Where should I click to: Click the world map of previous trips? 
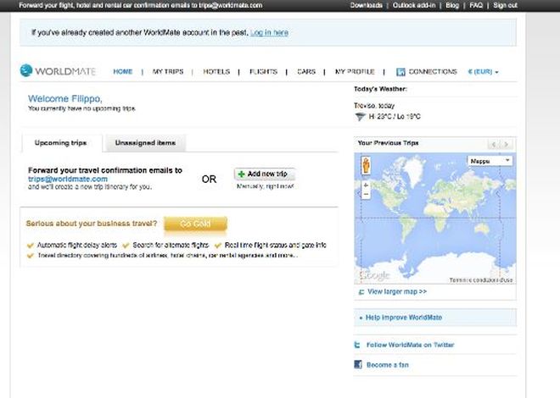[435, 218]
